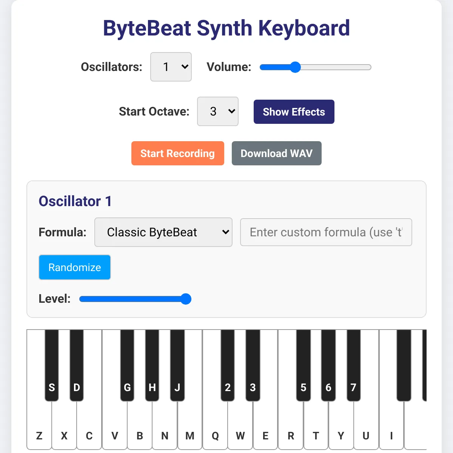453x453 pixels.
Task: Adjust the master Volume slider
Action: point(296,67)
